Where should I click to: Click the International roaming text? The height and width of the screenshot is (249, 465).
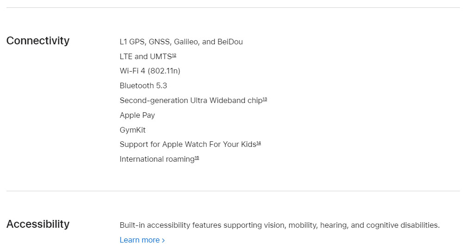[157, 159]
